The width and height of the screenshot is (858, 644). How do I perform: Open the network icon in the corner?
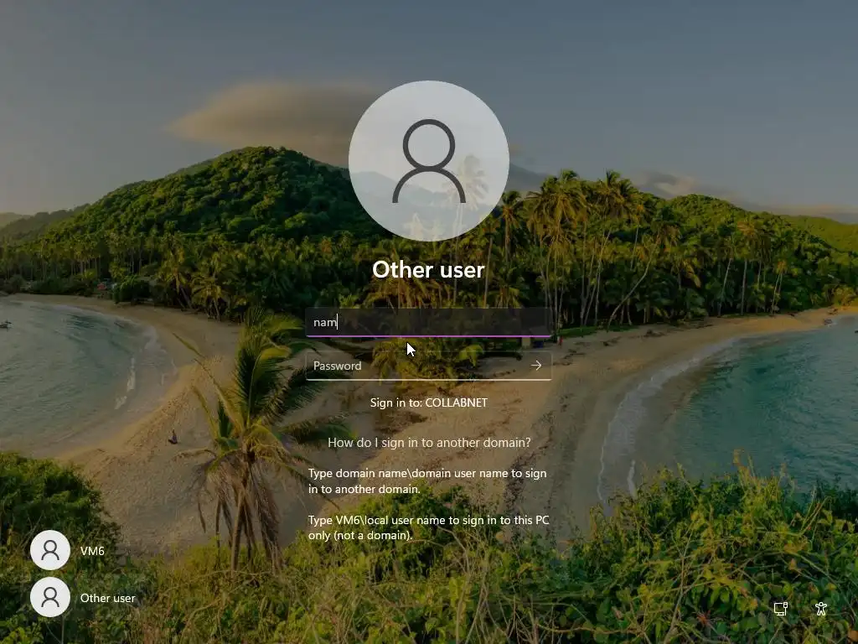(x=781, y=609)
